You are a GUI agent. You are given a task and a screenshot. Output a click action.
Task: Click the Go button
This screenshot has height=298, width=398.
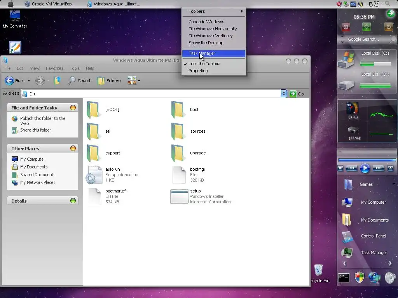pos(297,94)
